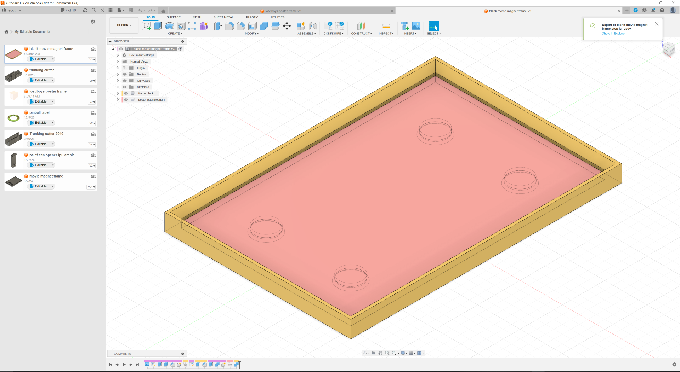This screenshot has height=372, width=680.
Task: Open the paint can opener thumbnail
Action: (14, 160)
